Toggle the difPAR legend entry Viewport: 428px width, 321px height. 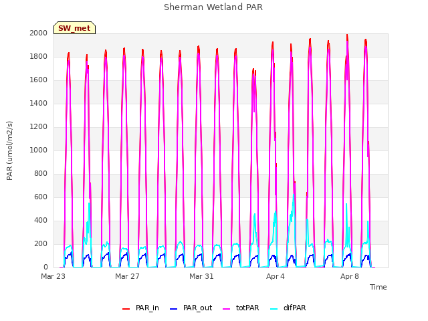(288, 308)
